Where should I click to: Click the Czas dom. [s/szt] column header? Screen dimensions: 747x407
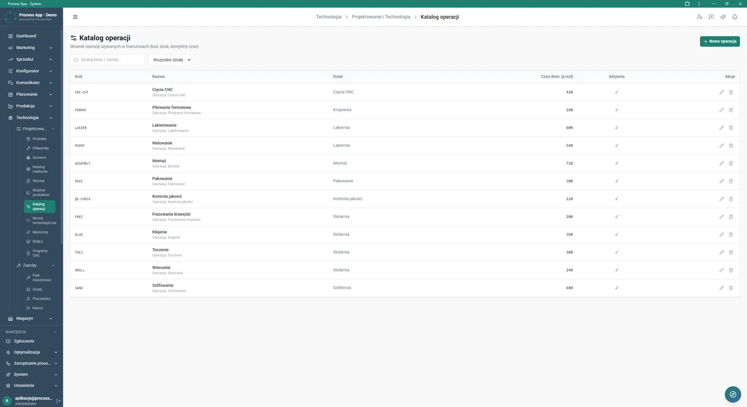557,77
